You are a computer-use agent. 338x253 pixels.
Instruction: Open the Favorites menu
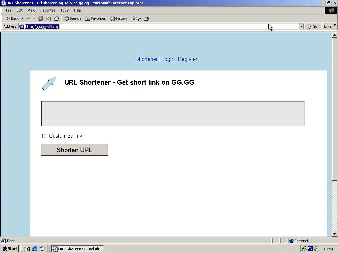(48, 10)
